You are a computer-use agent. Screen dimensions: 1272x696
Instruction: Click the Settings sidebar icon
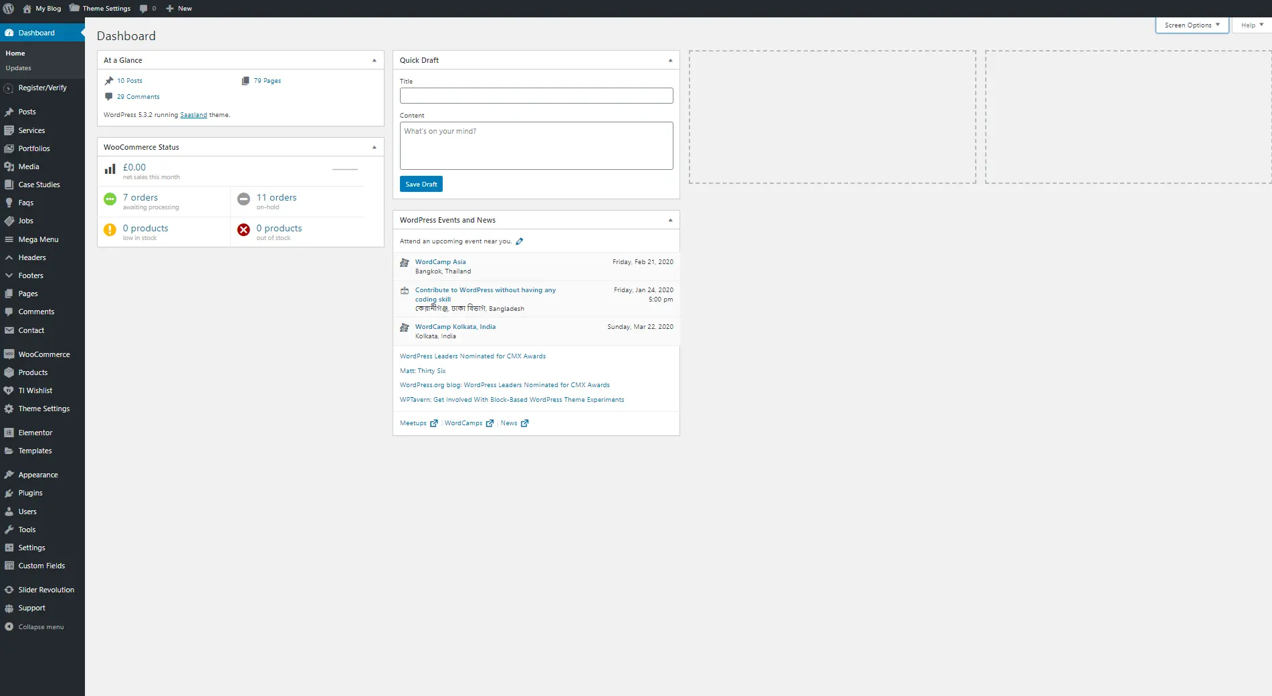coord(9,548)
